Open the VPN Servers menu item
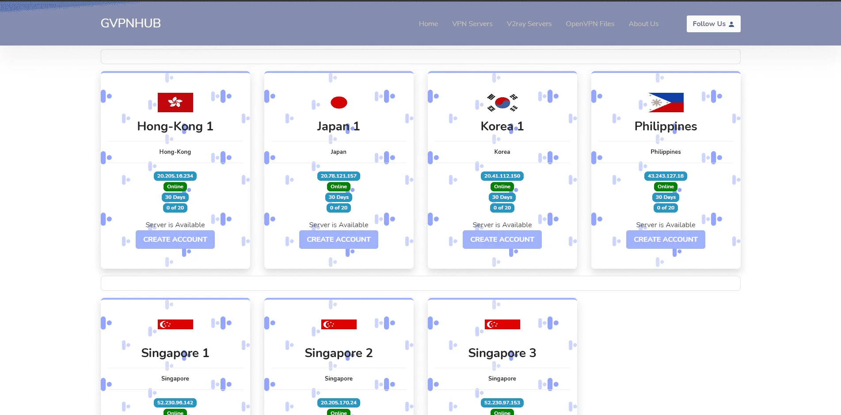 (472, 24)
